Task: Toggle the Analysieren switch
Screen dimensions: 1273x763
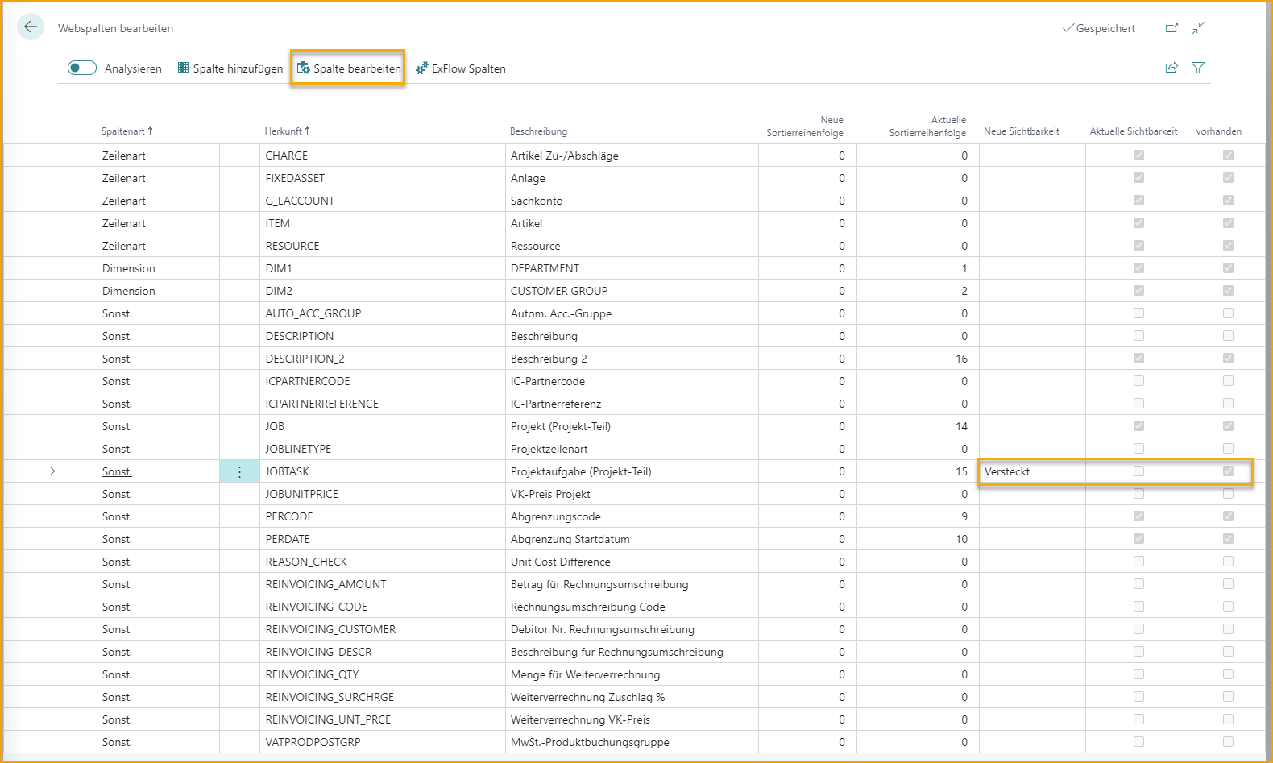Action: 82,68
